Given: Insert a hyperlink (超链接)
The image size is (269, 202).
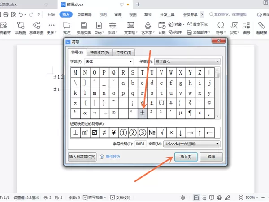Looking at the screenshot, I should [x=262, y=28].
